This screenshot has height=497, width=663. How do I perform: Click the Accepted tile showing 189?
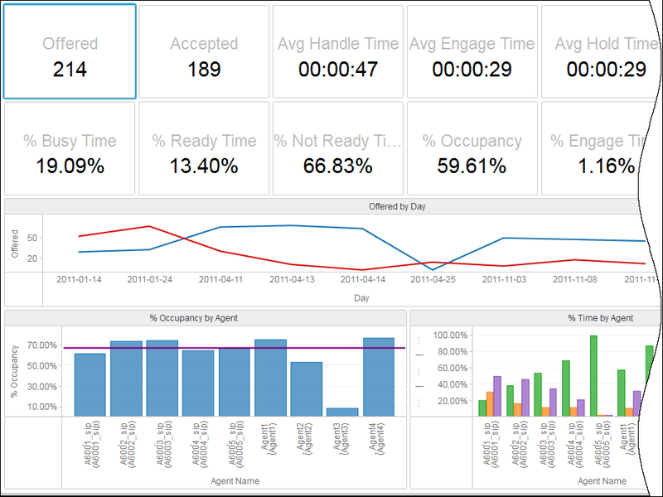click(x=204, y=52)
